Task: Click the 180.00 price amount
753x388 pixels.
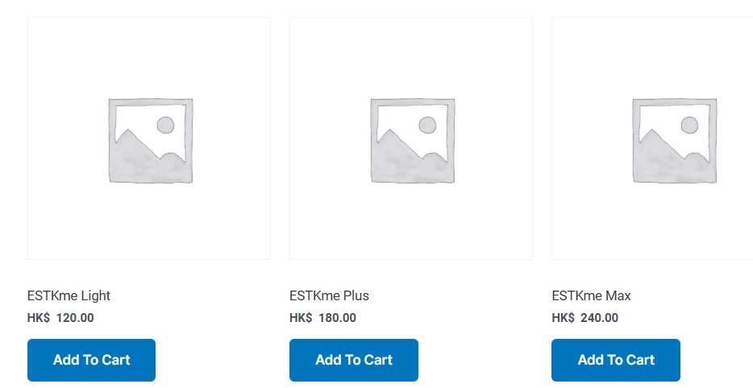Action: click(337, 318)
